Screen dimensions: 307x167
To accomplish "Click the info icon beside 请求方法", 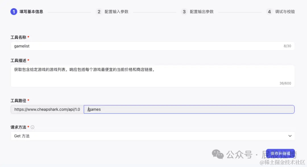I will 32,127.
